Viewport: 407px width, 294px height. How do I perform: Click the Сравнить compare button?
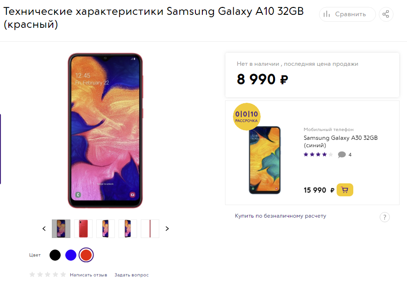(x=347, y=14)
